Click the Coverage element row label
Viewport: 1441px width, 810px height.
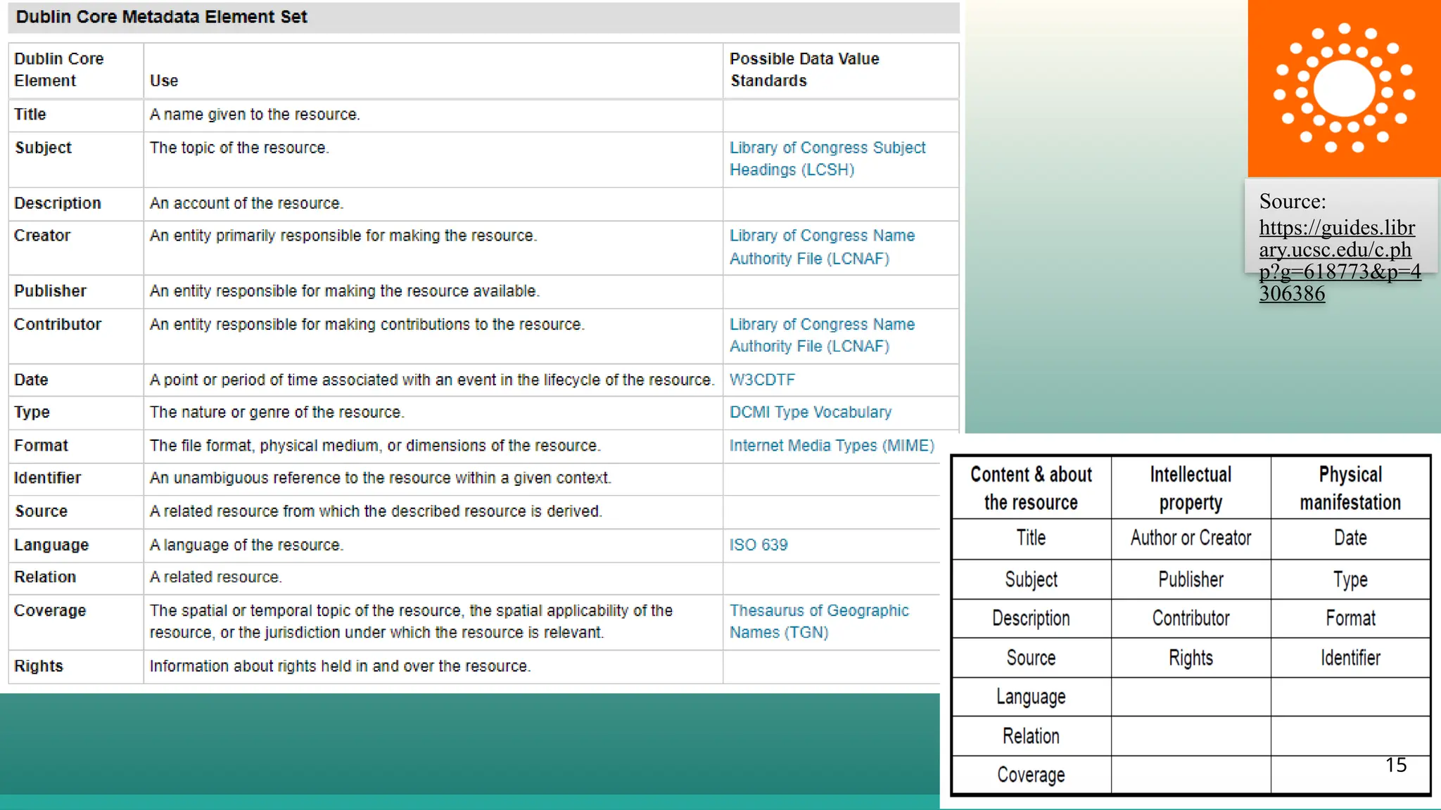point(50,610)
